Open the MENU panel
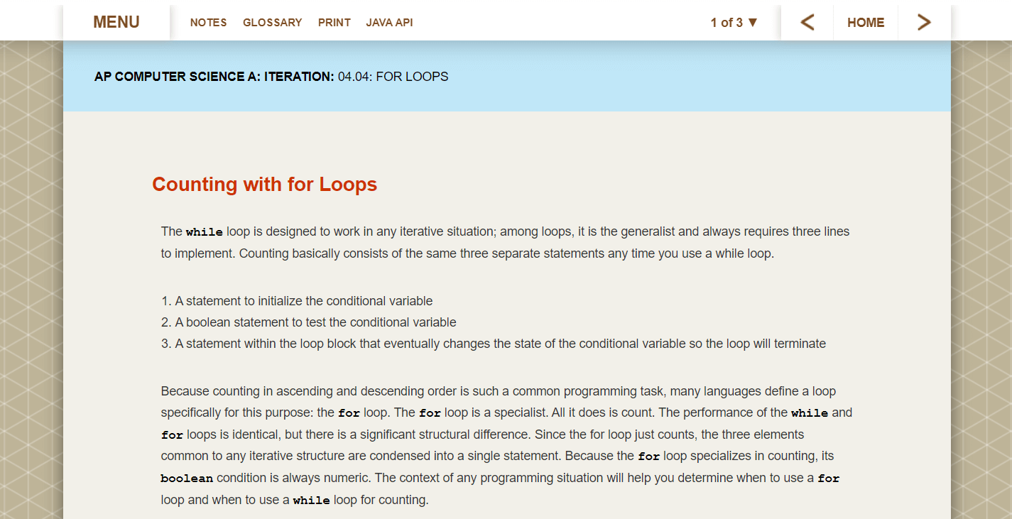This screenshot has width=1012, height=519. pyautogui.click(x=116, y=22)
